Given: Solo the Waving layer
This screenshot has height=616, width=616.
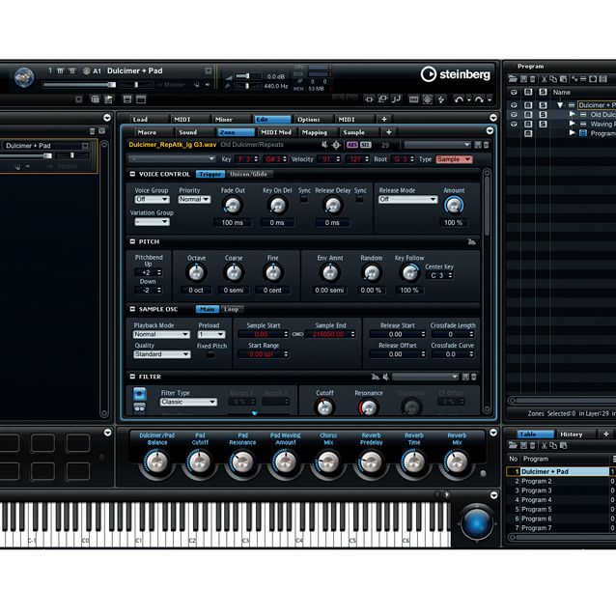Looking at the screenshot, I should coord(543,125).
